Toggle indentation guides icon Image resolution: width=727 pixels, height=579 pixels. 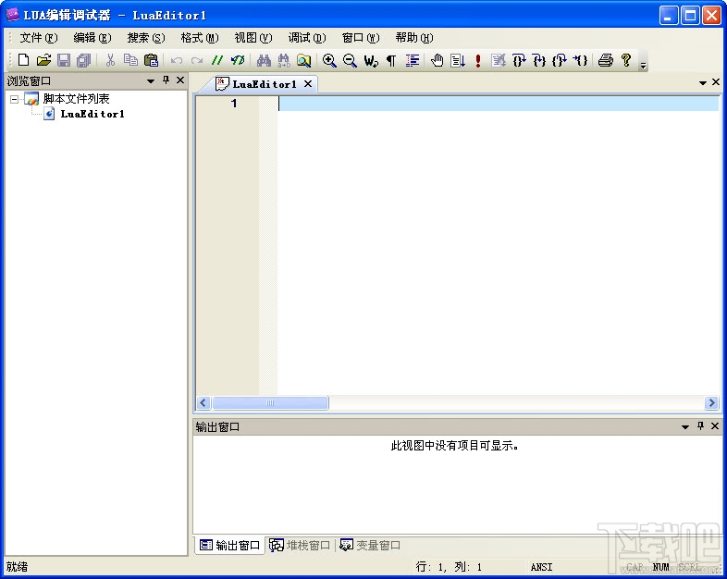413,60
